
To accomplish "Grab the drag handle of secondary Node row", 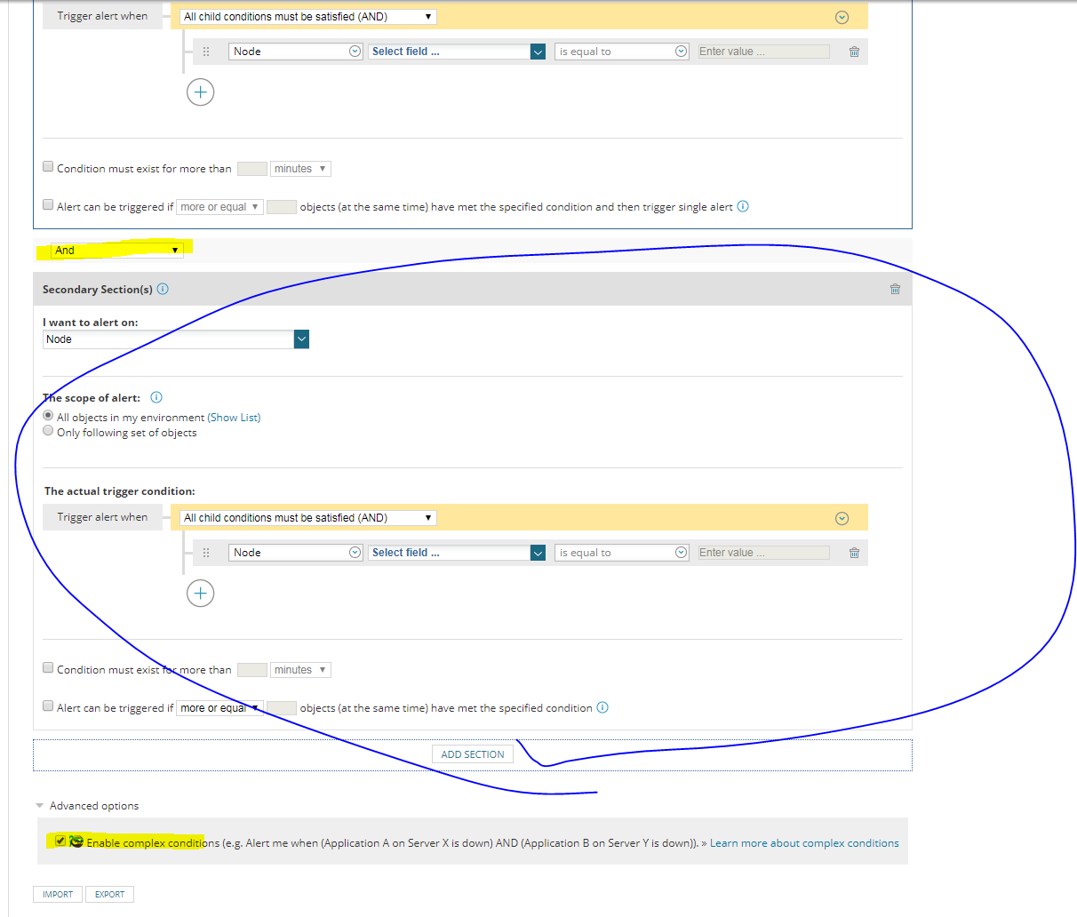I will pos(206,553).
